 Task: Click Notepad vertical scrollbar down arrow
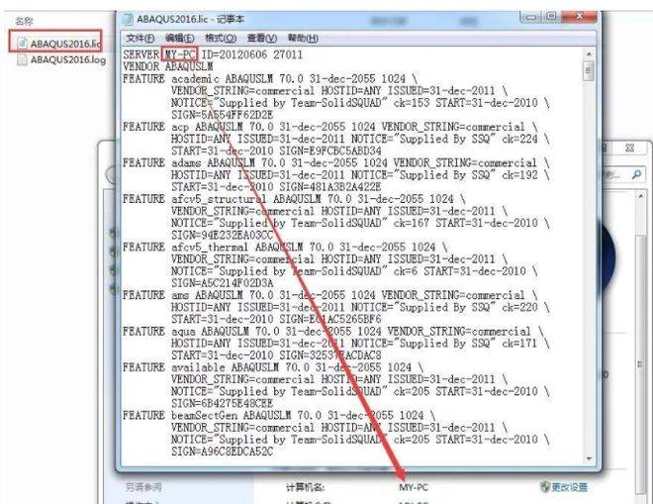[x=589, y=458]
